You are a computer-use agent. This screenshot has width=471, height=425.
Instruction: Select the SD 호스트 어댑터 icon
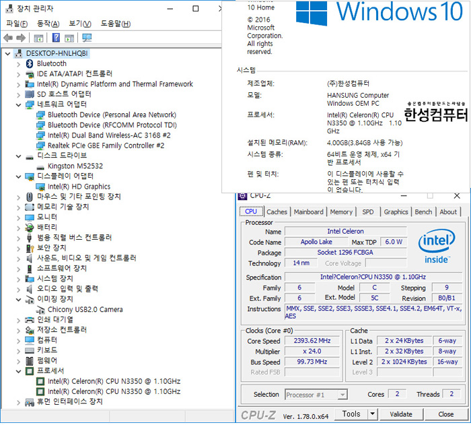click(30, 94)
